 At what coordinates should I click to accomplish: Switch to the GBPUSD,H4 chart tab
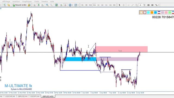click(23, 96)
